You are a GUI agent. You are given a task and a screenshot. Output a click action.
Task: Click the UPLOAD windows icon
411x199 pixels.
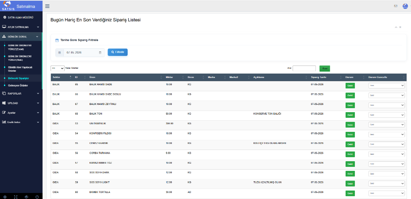pyautogui.click(x=4, y=103)
